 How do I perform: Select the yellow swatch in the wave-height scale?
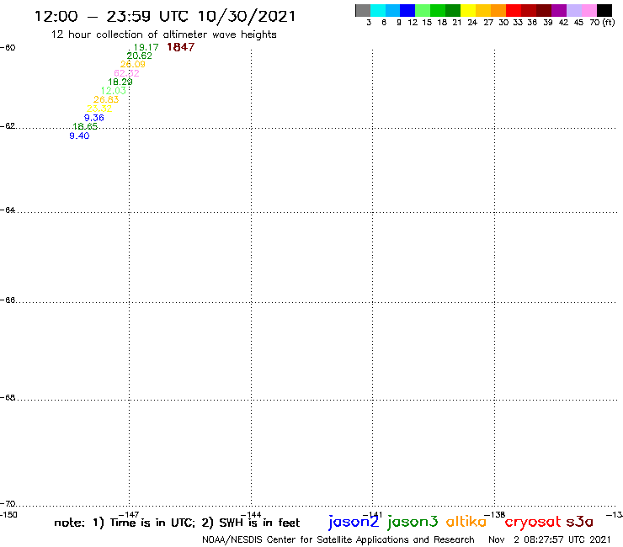pos(468,10)
